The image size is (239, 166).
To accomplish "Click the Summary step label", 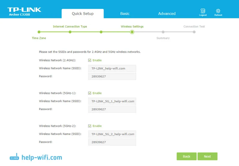I will click(163, 38).
